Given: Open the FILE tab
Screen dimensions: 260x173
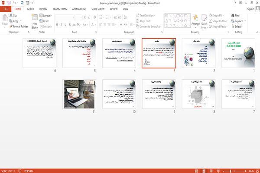Looking at the screenshot, I should 6,9.
